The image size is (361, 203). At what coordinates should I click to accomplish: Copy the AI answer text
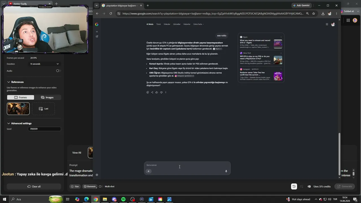click(148, 92)
